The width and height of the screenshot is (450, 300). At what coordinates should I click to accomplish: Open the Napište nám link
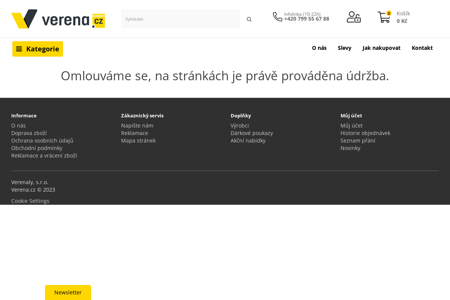pyautogui.click(x=137, y=126)
